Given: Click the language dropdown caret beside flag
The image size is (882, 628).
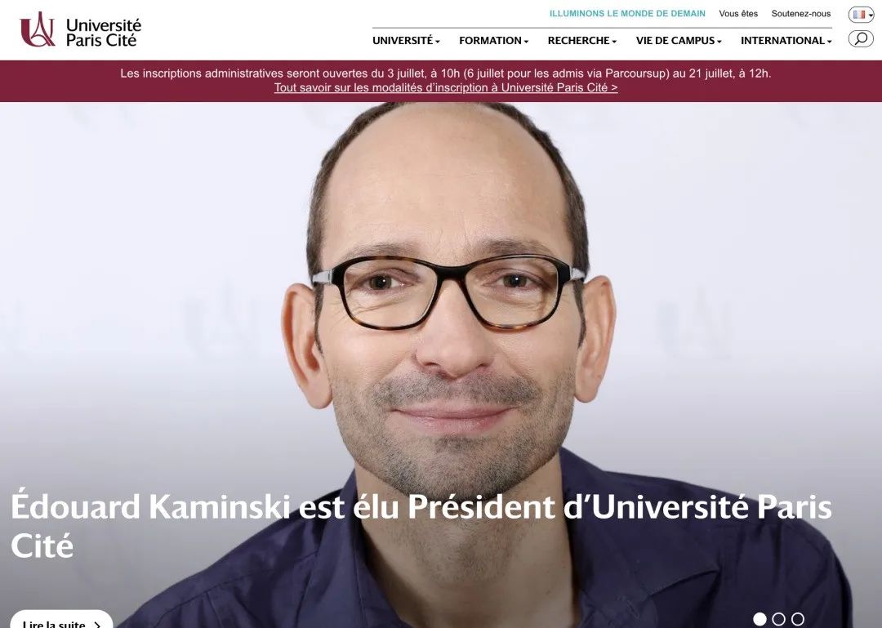Looking at the screenshot, I should (x=870, y=16).
